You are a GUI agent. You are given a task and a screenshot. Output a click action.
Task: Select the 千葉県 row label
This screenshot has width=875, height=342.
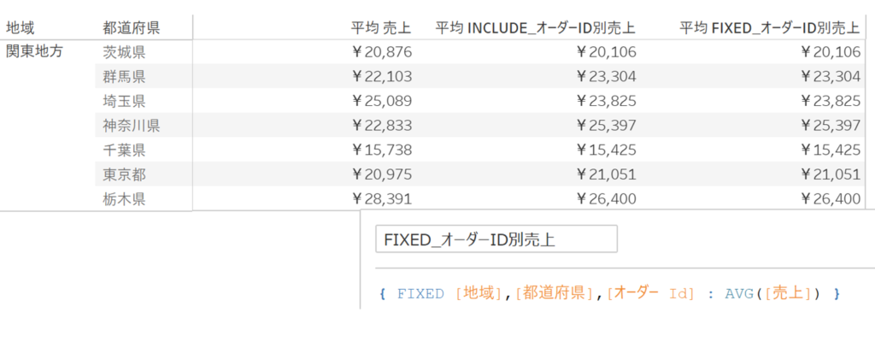pos(123,151)
